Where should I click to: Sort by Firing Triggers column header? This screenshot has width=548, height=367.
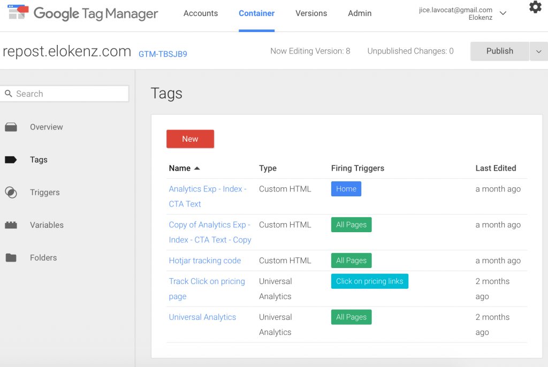[x=357, y=169]
